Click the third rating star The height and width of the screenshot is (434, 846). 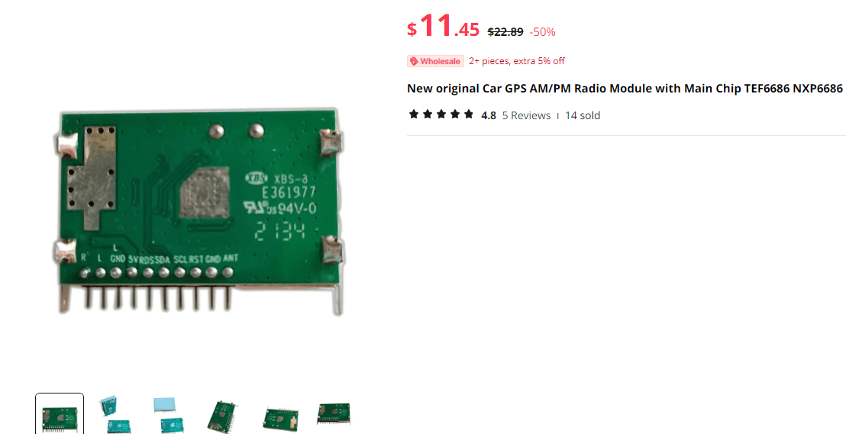[x=441, y=114]
